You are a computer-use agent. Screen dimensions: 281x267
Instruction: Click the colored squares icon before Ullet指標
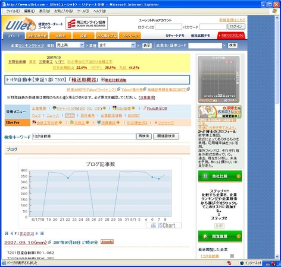click(114, 108)
